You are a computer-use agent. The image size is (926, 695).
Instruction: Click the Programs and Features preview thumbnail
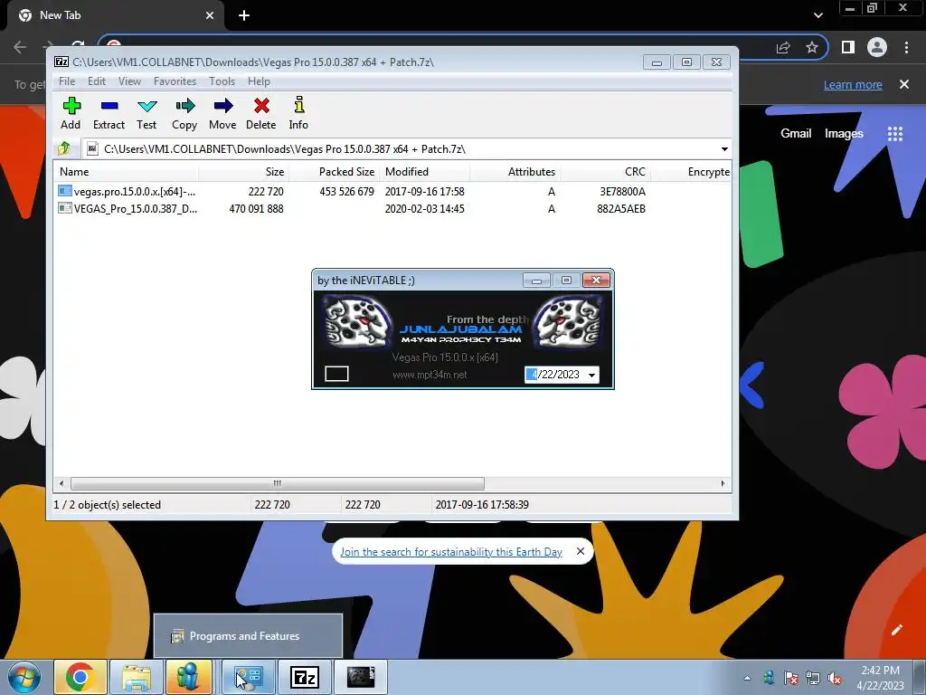(x=248, y=636)
